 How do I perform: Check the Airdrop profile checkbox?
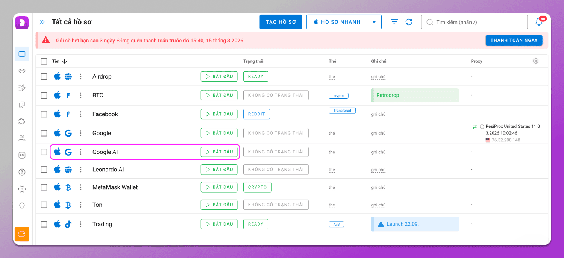pyautogui.click(x=44, y=77)
